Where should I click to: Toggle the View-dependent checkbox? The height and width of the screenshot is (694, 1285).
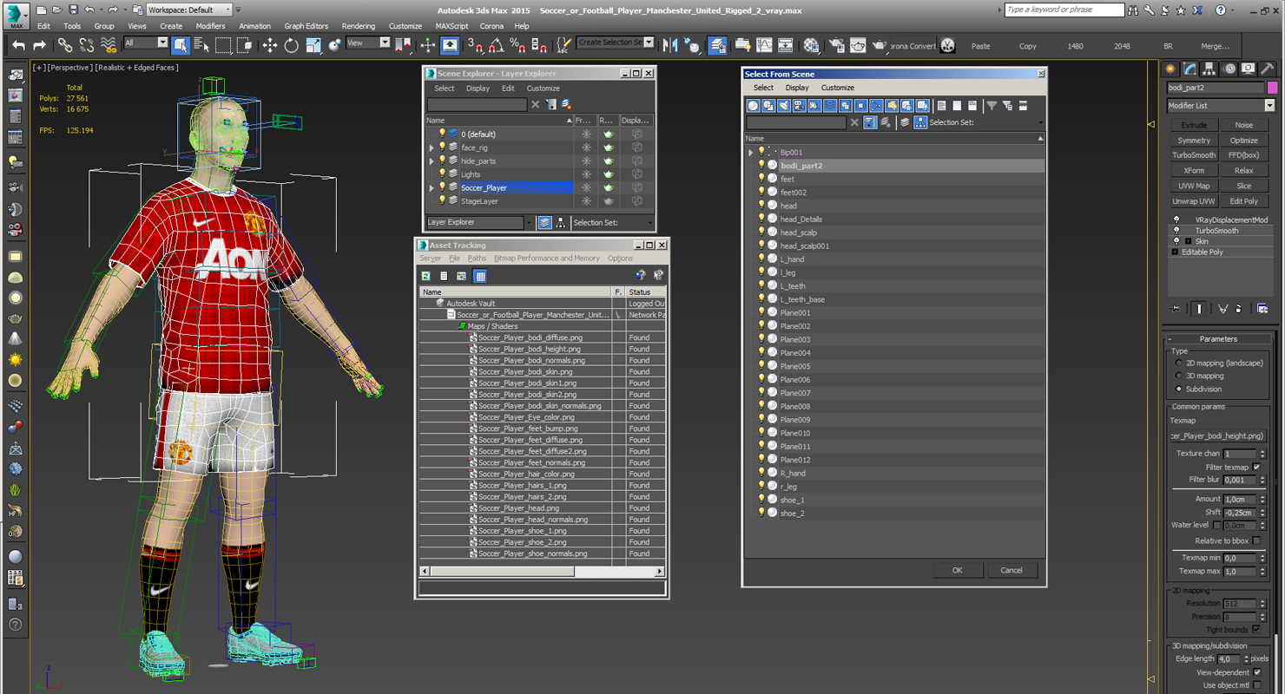pos(1256,672)
